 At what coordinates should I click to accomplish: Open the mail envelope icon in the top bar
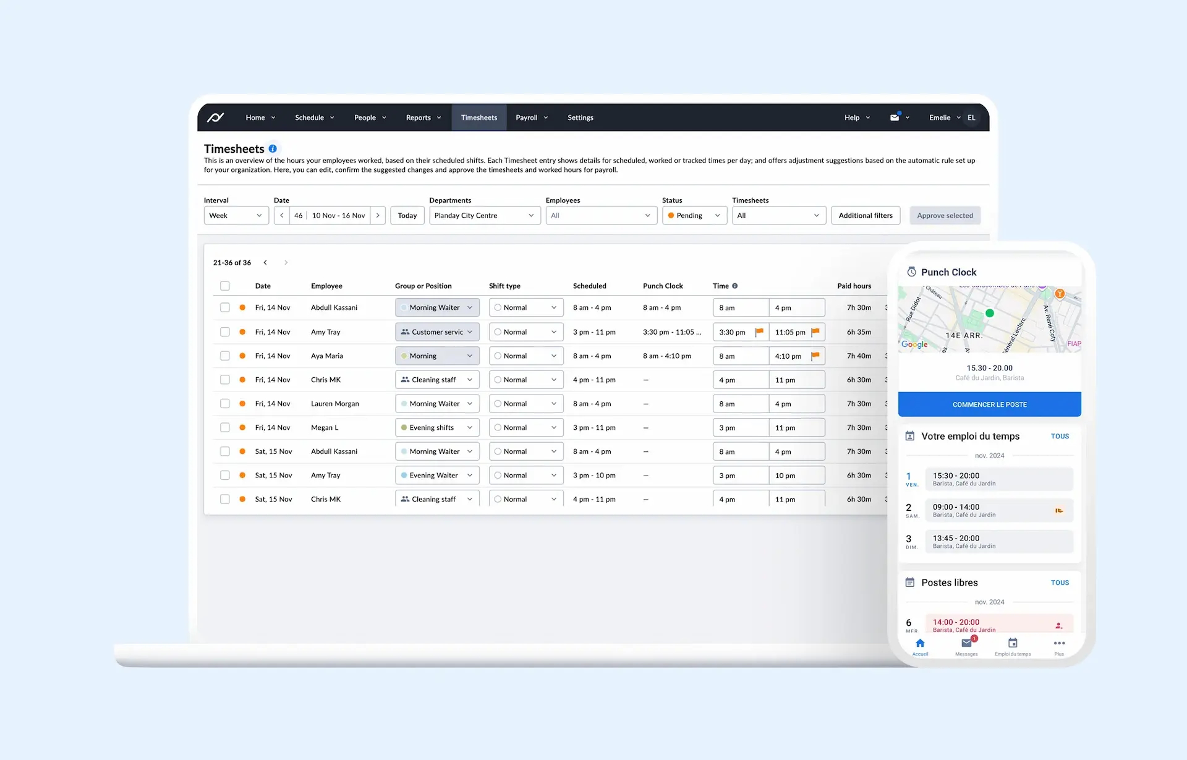click(x=896, y=117)
